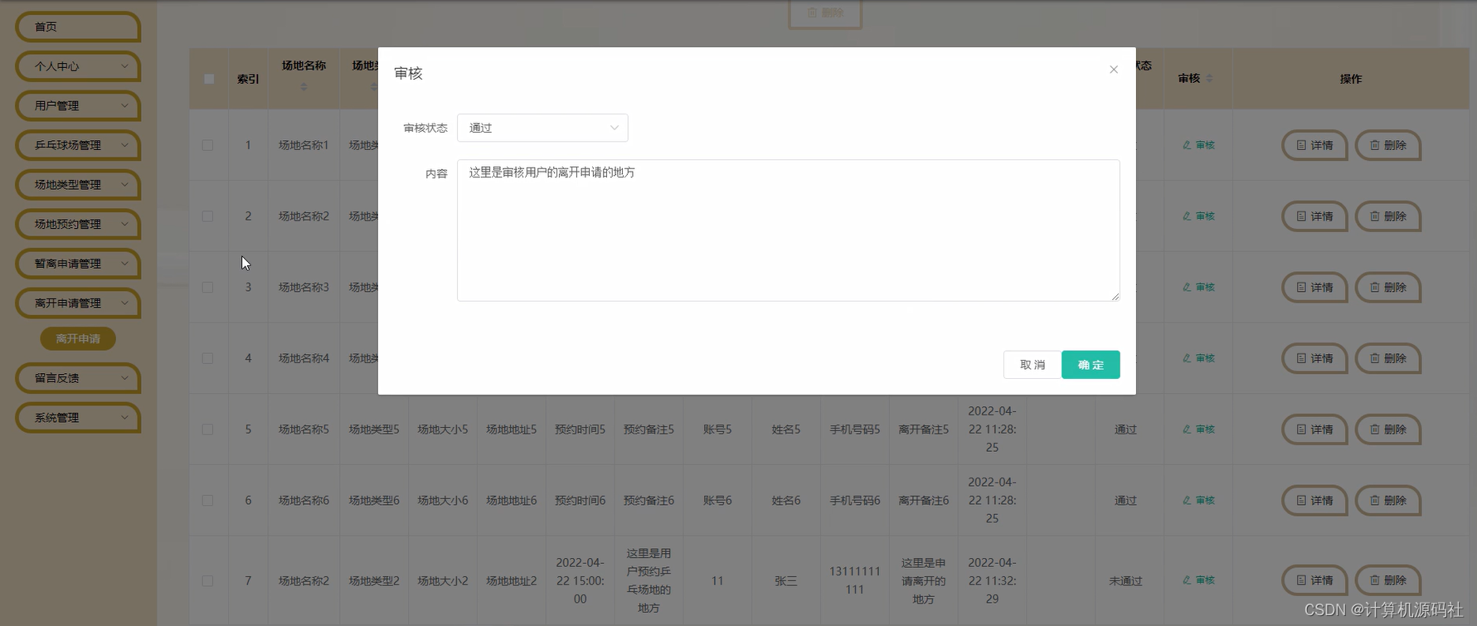Expand 乒乓球场管理 sidebar menu
The height and width of the screenshot is (626, 1477).
[x=77, y=145]
